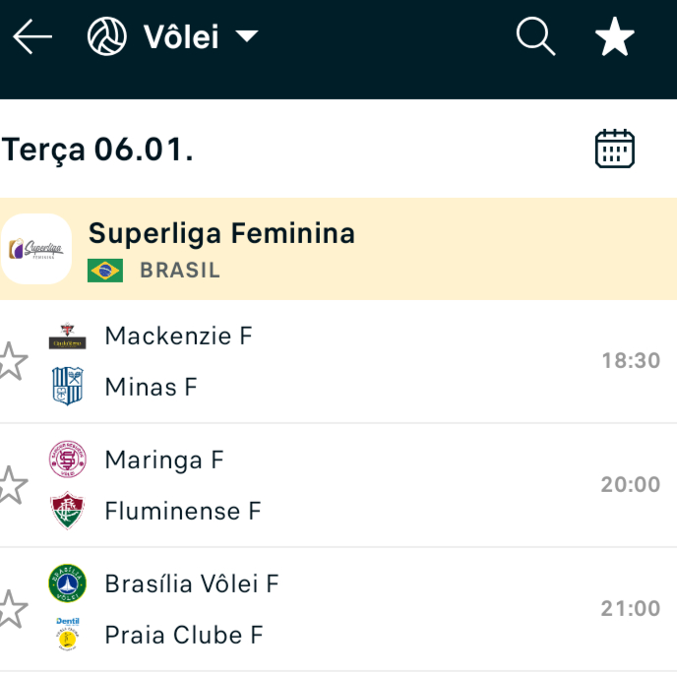Open the Praia Clube F team name

[184, 635]
